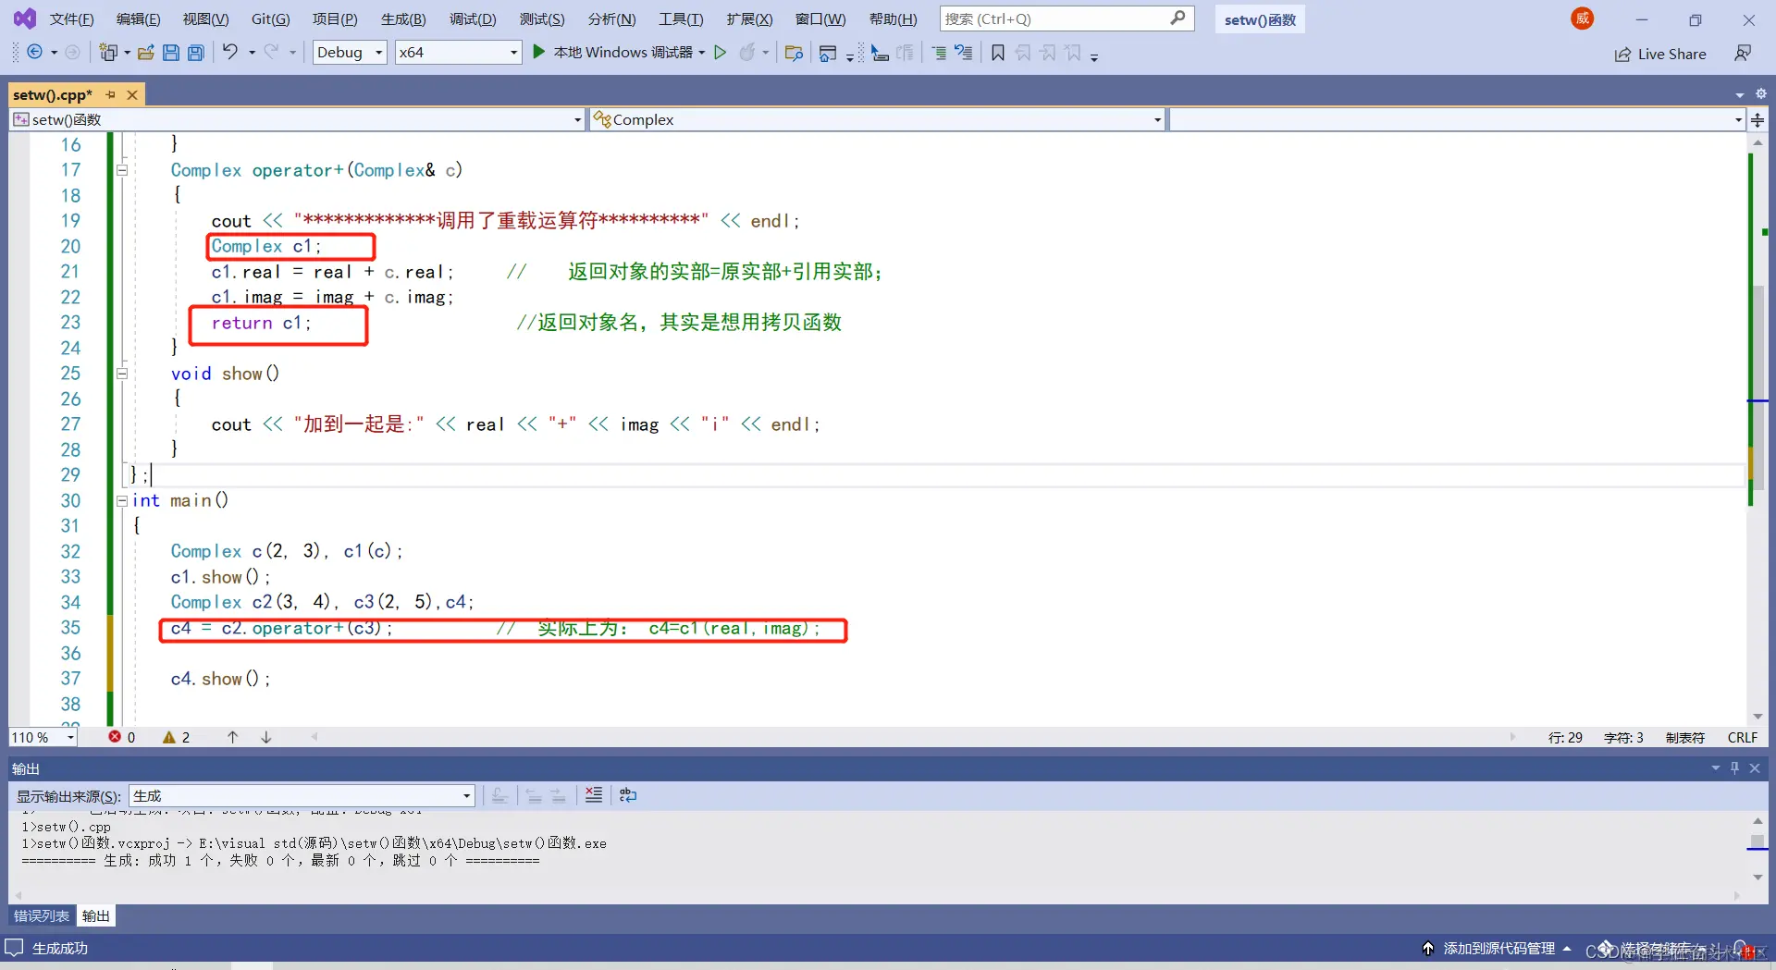Image resolution: width=1776 pixels, height=970 pixels.
Task: Click the Visual Studio logo icon
Action: [24, 18]
